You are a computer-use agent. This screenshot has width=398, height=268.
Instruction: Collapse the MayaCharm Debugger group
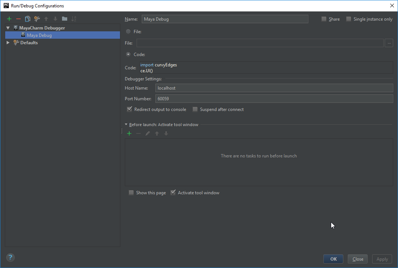(x=8, y=28)
